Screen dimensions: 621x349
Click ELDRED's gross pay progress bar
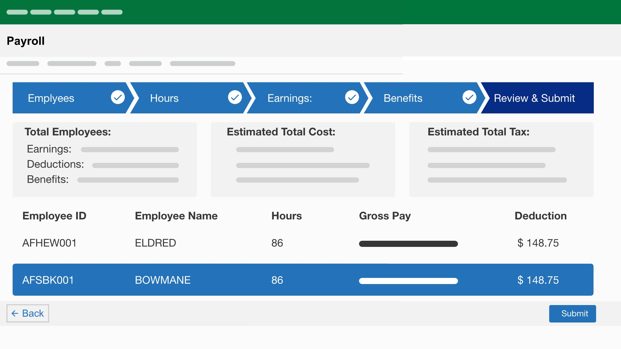pos(408,244)
